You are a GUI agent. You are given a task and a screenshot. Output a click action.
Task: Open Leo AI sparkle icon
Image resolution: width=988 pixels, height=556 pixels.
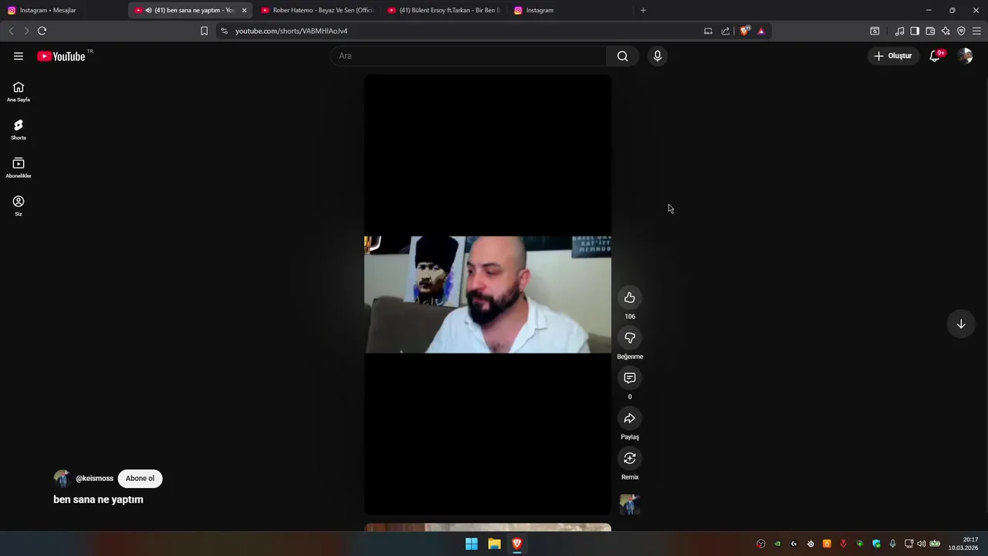(x=946, y=31)
